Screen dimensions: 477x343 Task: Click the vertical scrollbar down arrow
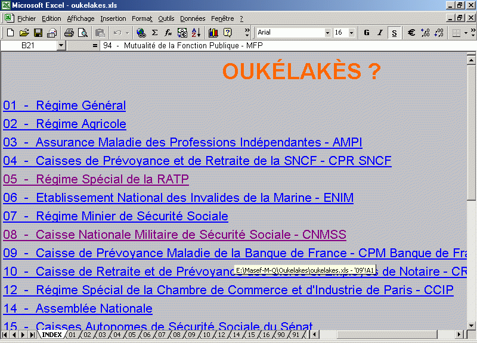click(471, 325)
